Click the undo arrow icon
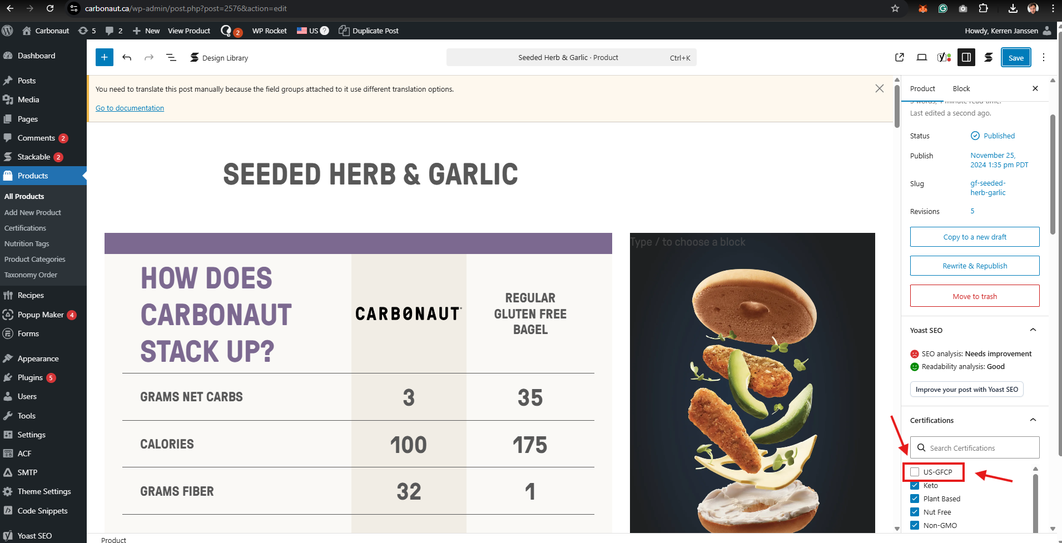Image resolution: width=1062 pixels, height=543 pixels. tap(127, 57)
